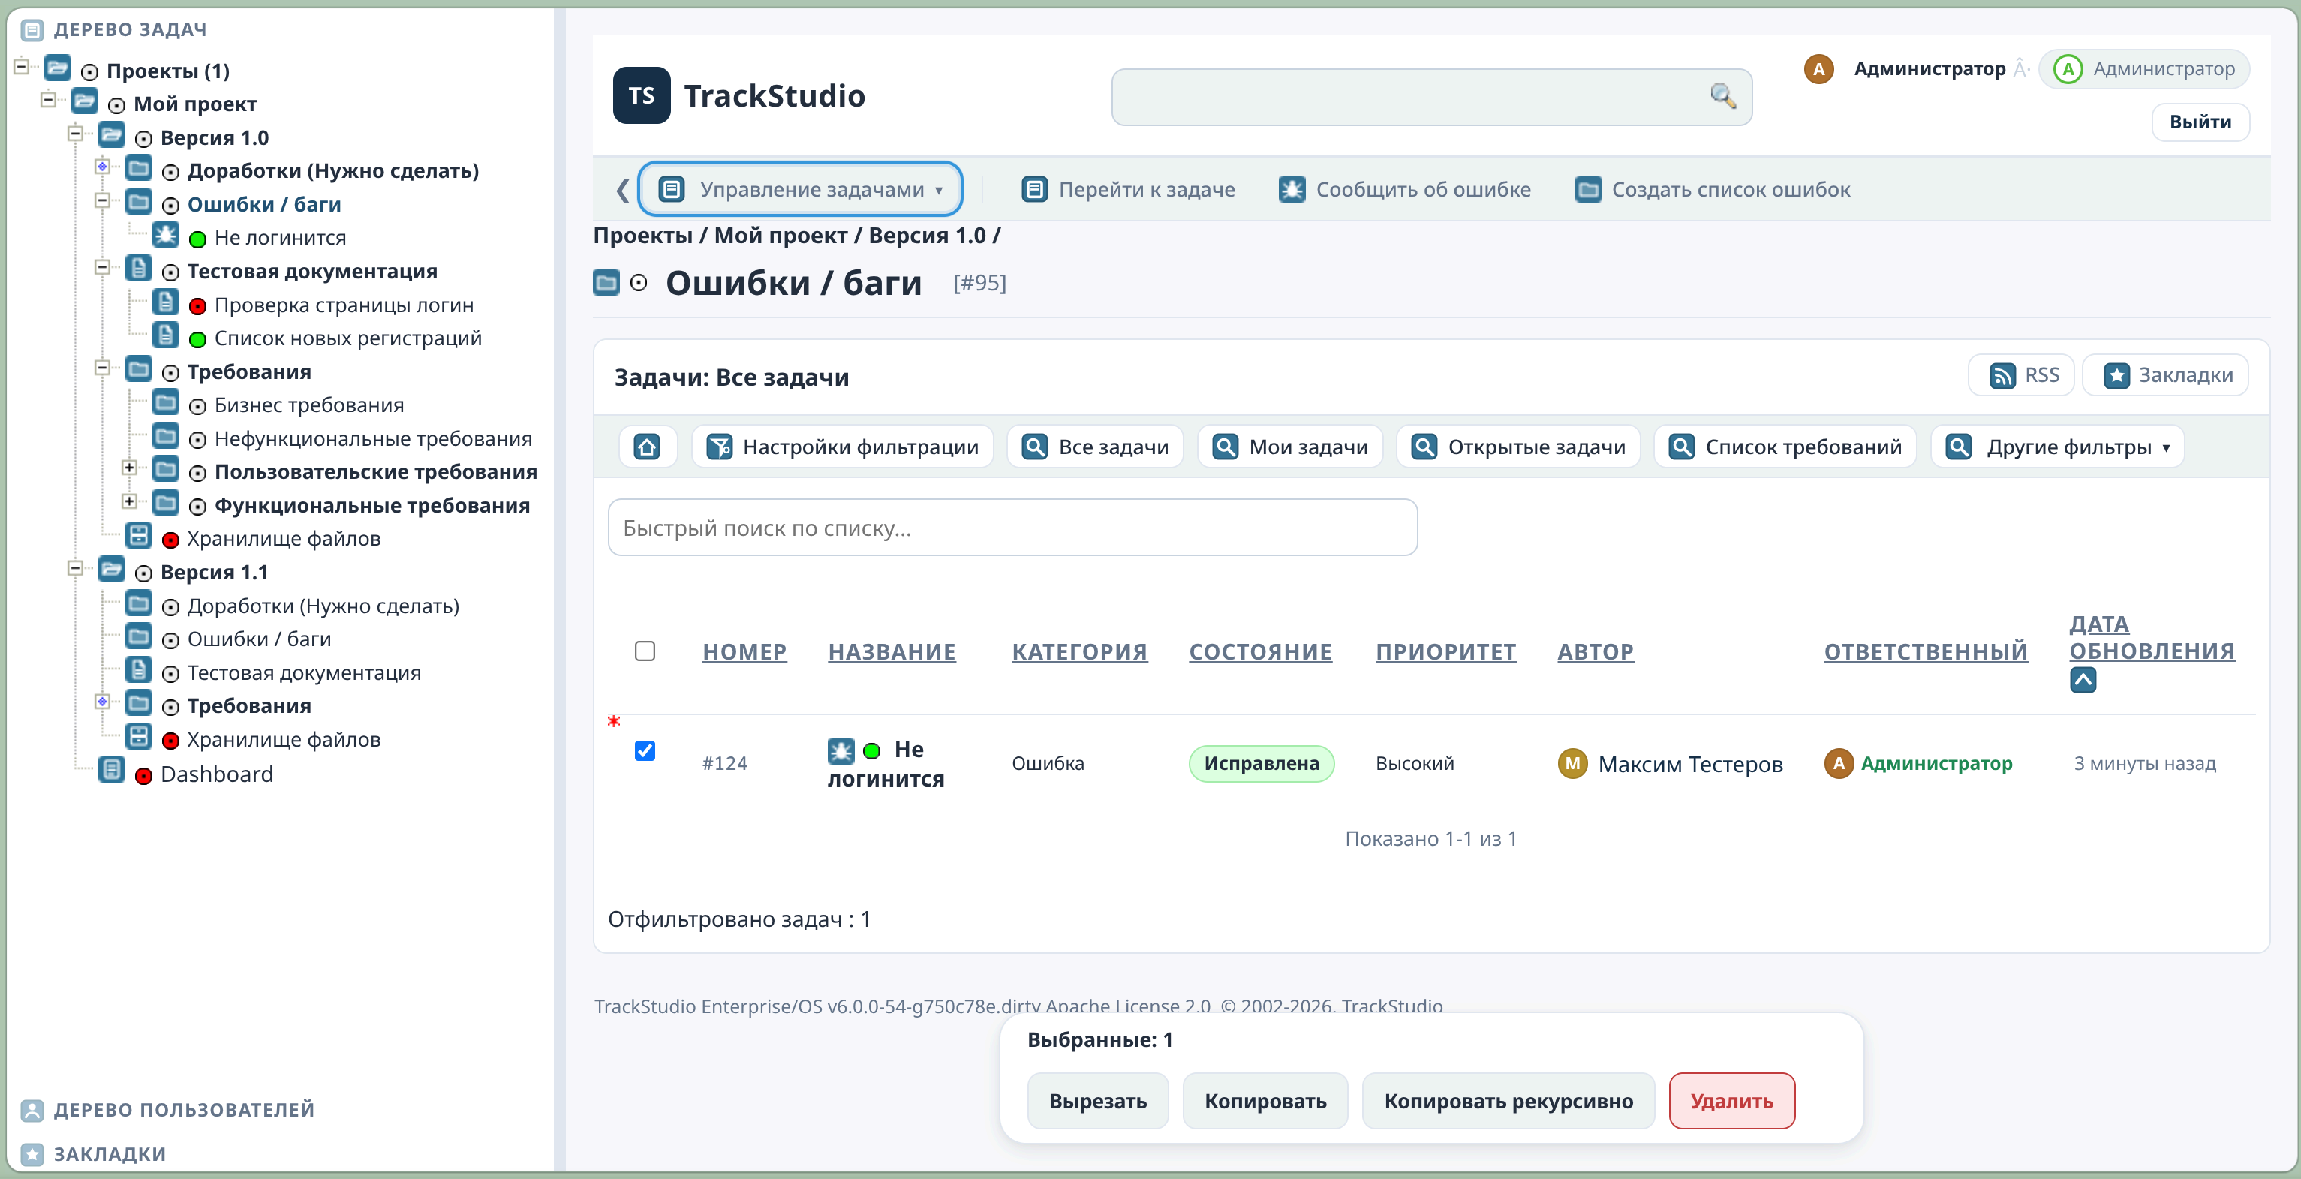Click the folder icon next to Ошибки / баги heading

coord(606,282)
